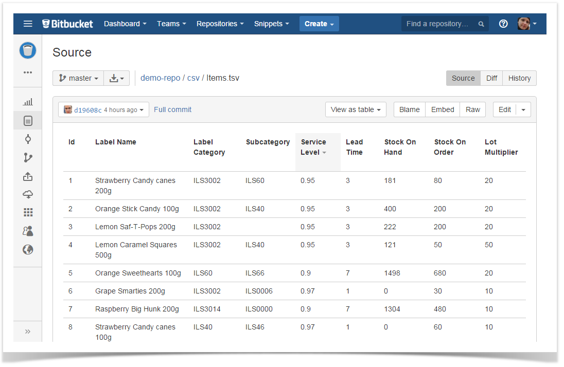Viewport: 564px width, 367px height.
Task: Expand the sidebar with double chevron
Action: [x=28, y=332]
